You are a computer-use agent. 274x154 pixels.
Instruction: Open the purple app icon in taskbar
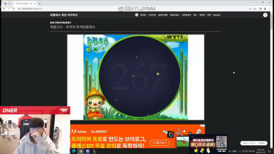[x=88, y=151]
